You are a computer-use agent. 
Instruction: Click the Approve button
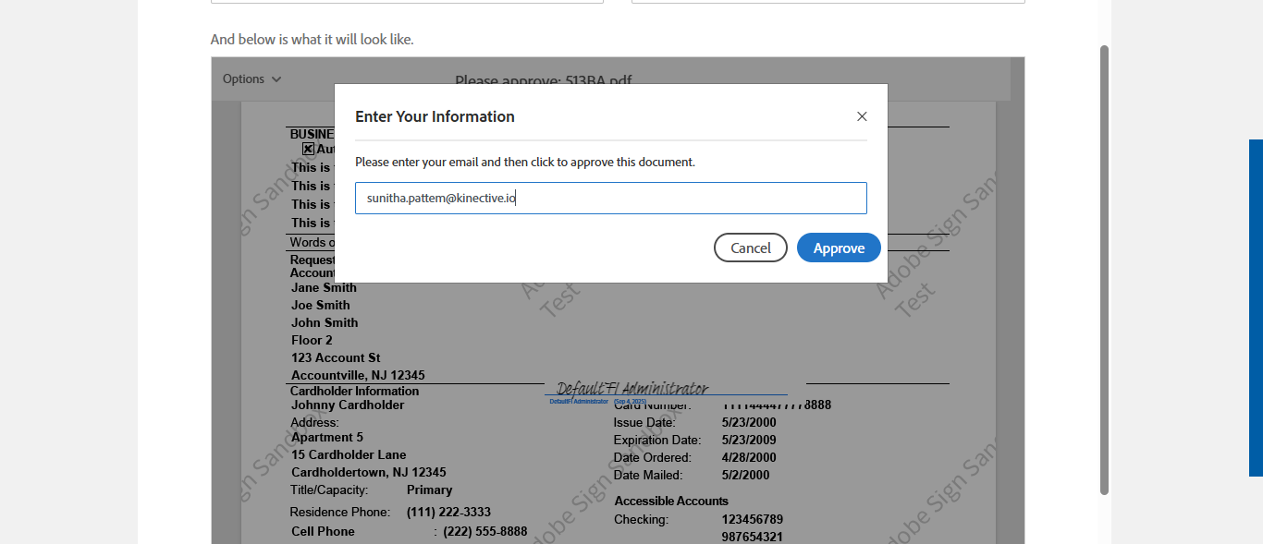pos(839,248)
